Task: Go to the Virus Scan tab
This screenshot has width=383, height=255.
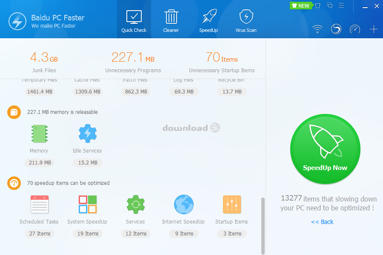Action: (x=246, y=21)
